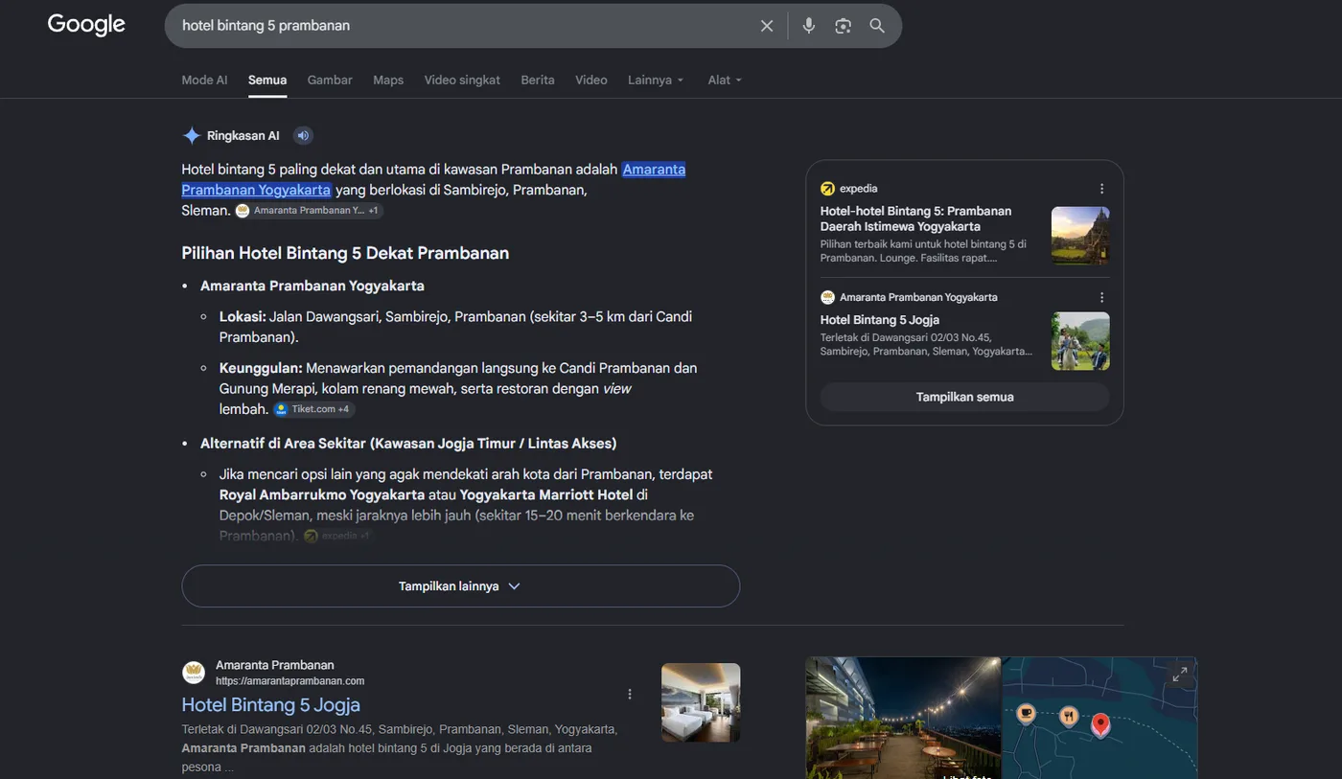Click the Alternatif di Area Sekitar bullet

[x=408, y=444]
